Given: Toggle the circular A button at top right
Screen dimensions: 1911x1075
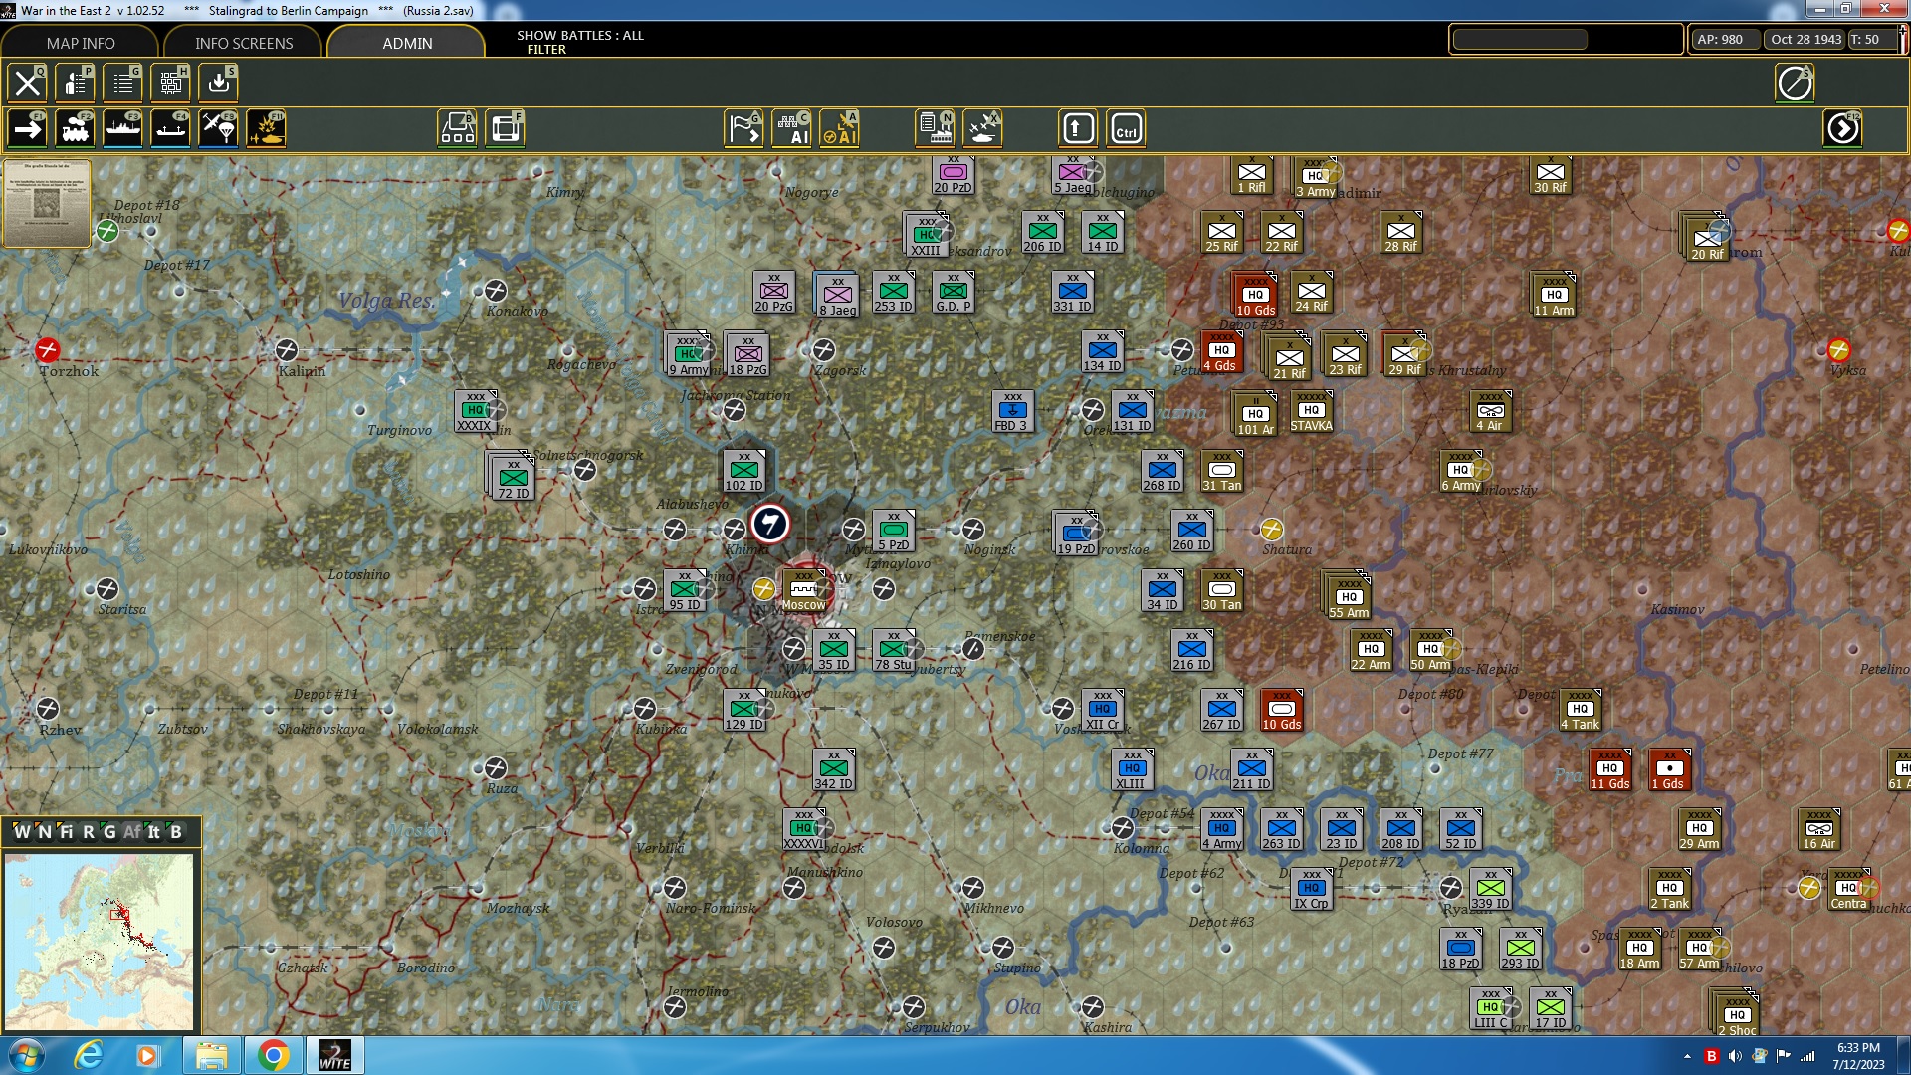Looking at the screenshot, I should click(1795, 83).
